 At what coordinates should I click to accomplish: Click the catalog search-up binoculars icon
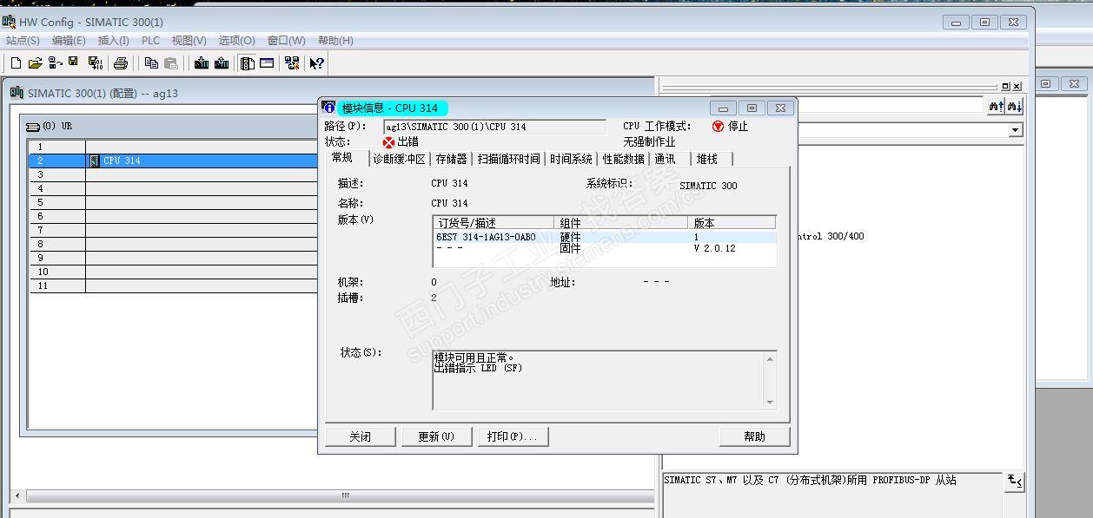996,106
